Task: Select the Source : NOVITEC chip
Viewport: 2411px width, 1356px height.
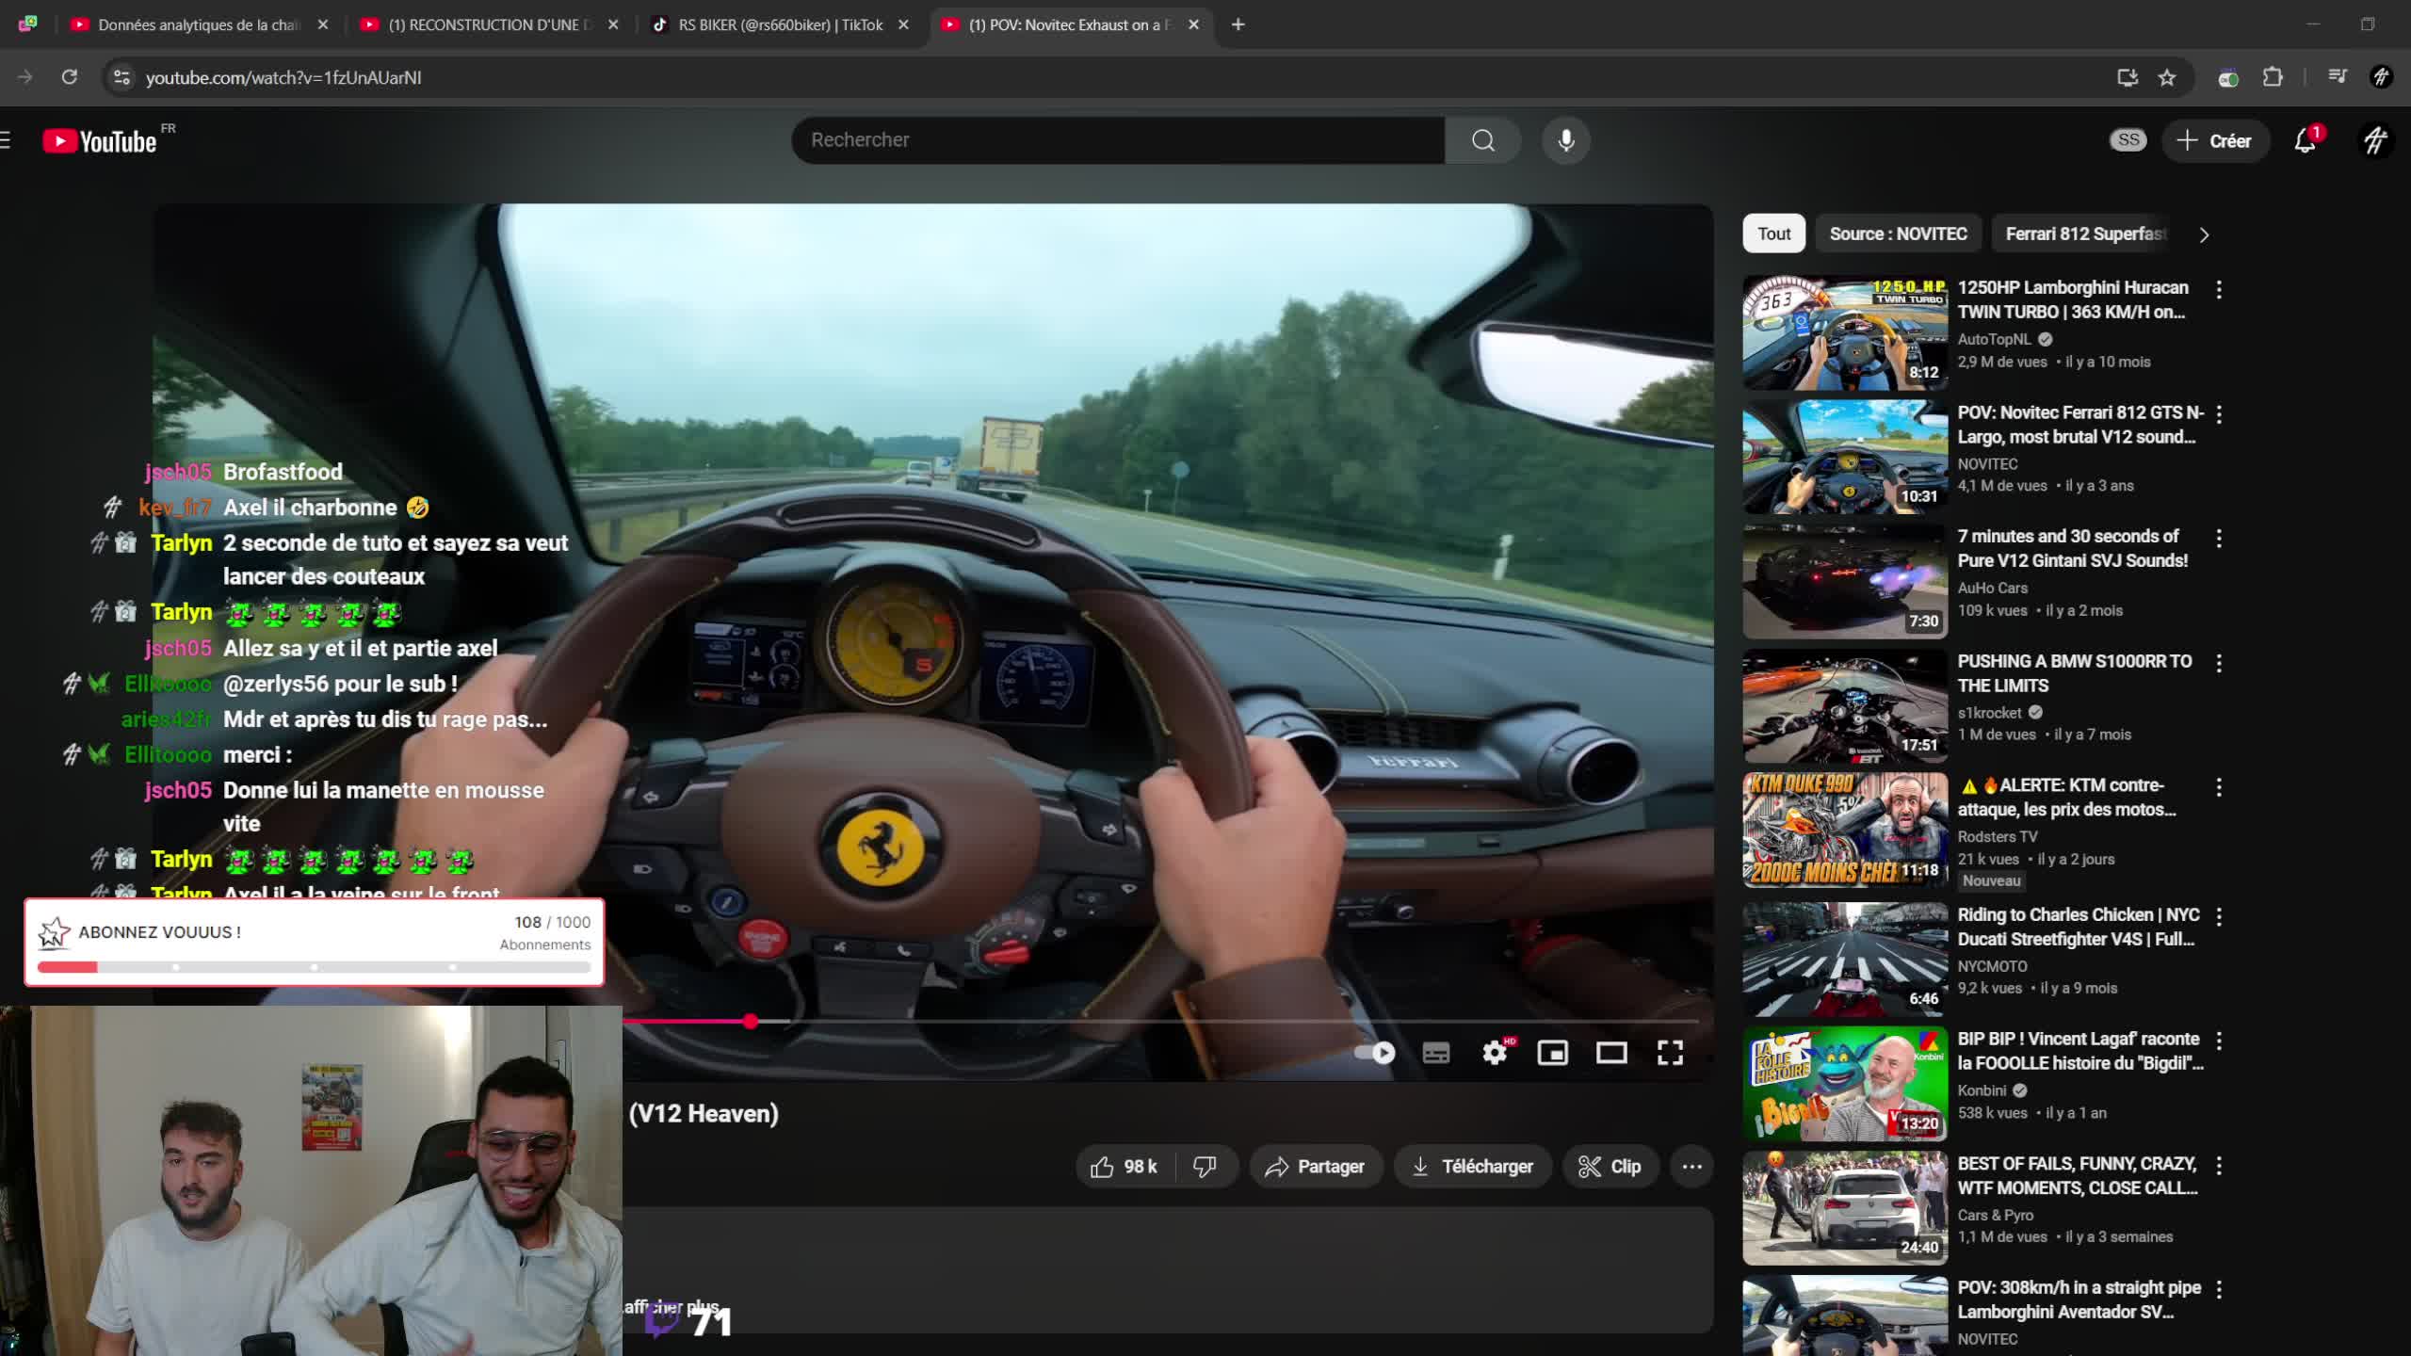Action: pyautogui.click(x=1898, y=234)
